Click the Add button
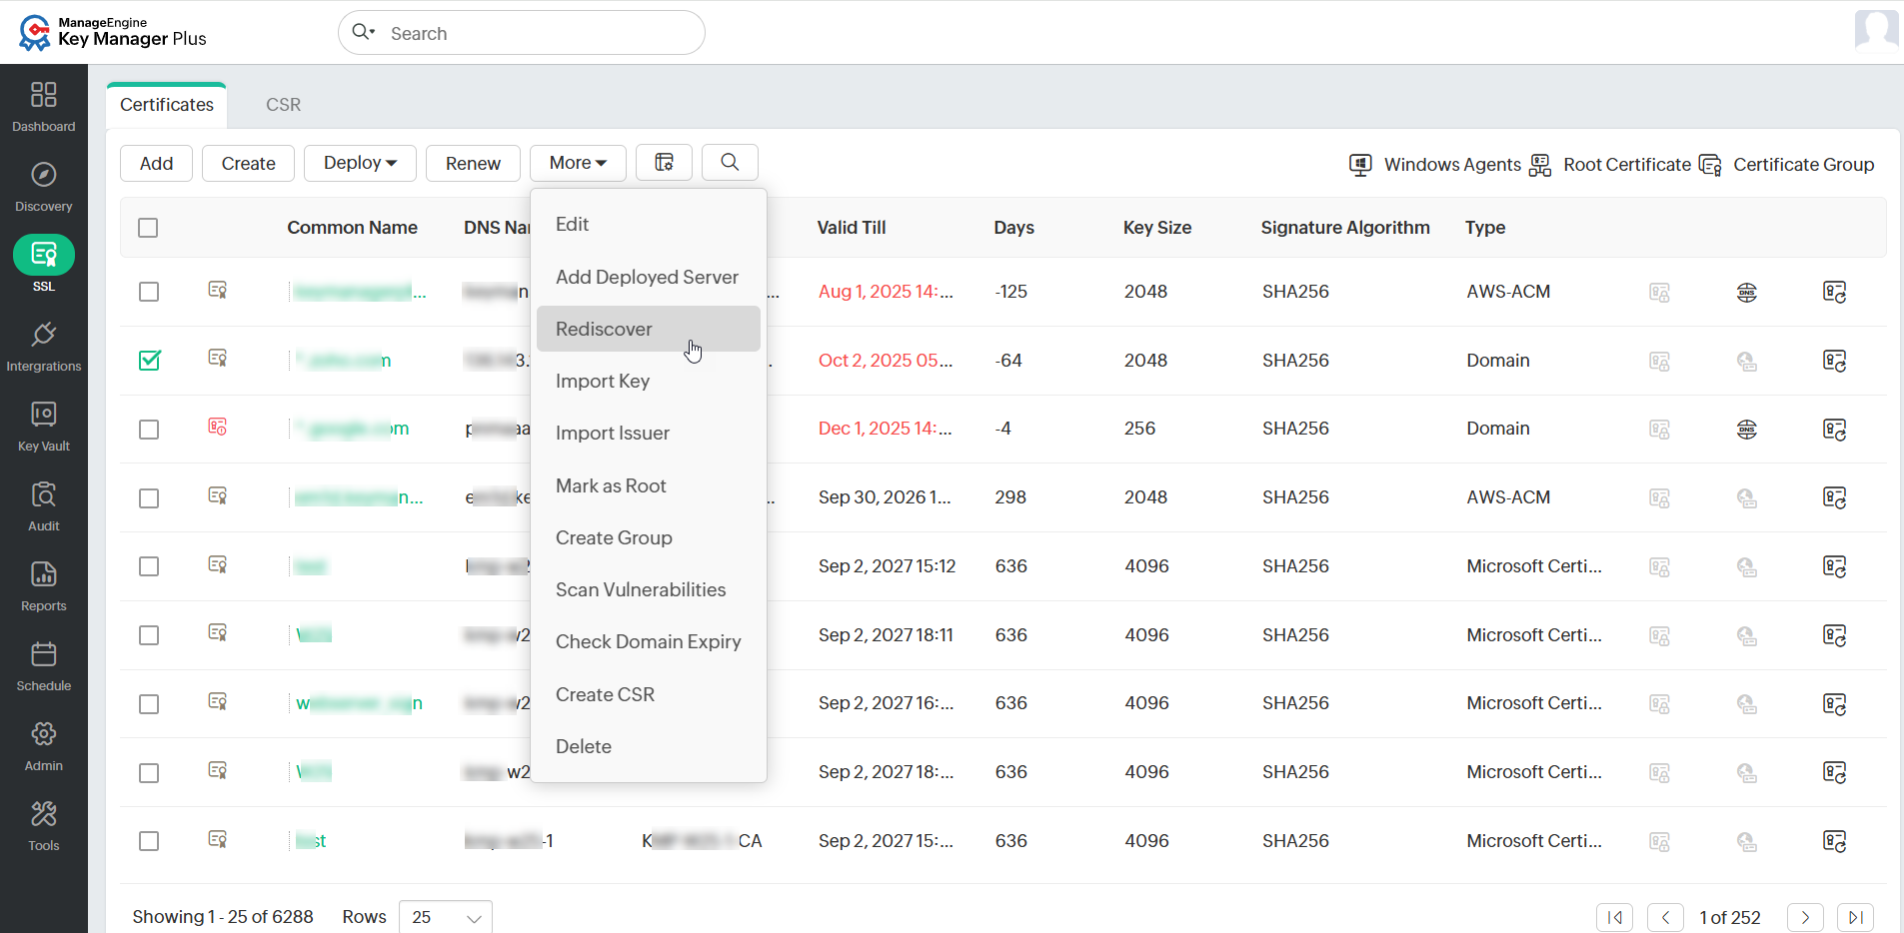Image resolution: width=1904 pixels, height=933 pixels. [156, 163]
